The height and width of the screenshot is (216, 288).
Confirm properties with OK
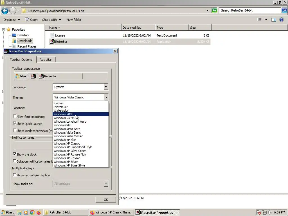(106, 199)
